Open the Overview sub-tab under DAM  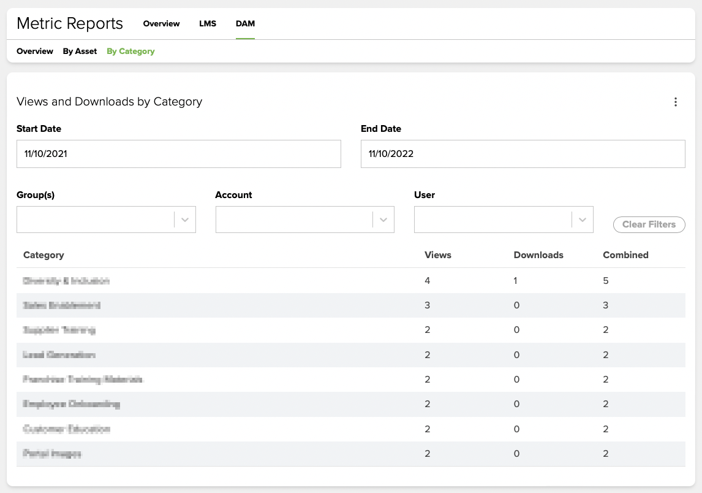pyautogui.click(x=35, y=52)
